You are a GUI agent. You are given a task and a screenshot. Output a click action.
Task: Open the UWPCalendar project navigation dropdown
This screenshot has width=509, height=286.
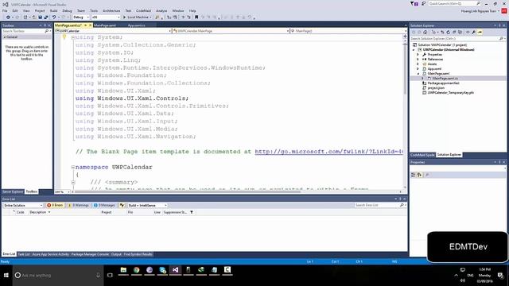pos(113,31)
